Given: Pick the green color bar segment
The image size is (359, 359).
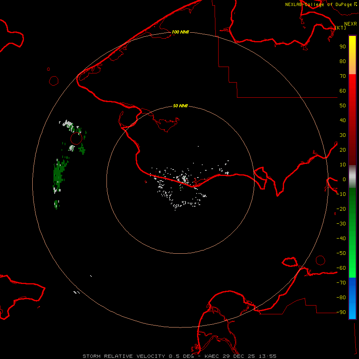Looking at the screenshot, I should (x=352, y=233).
